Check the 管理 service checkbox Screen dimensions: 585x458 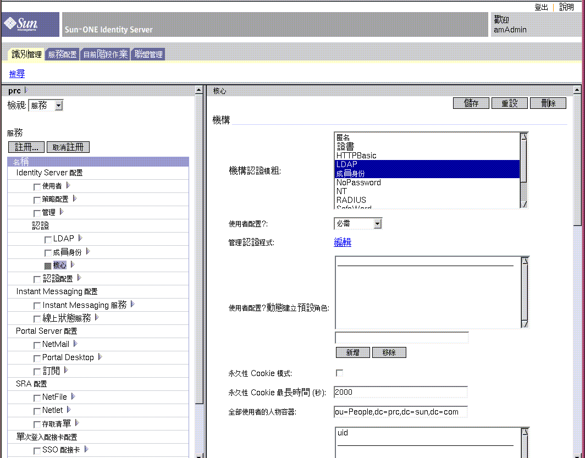coord(37,213)
